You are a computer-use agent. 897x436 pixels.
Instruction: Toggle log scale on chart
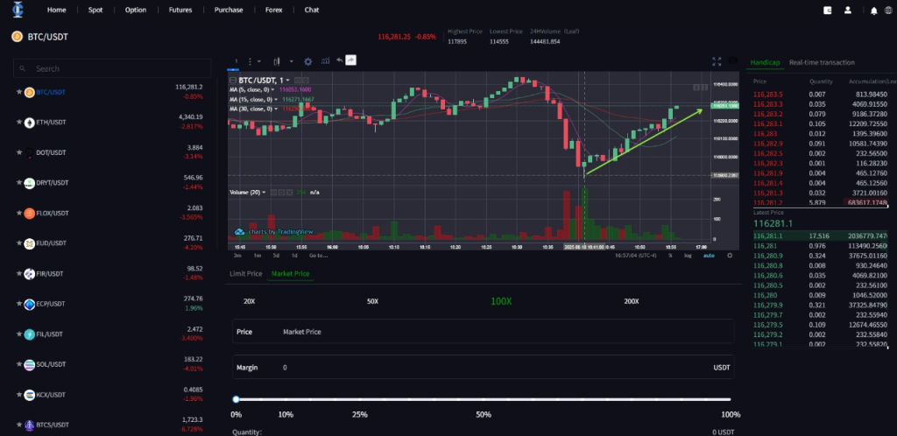tap(688, 255)
